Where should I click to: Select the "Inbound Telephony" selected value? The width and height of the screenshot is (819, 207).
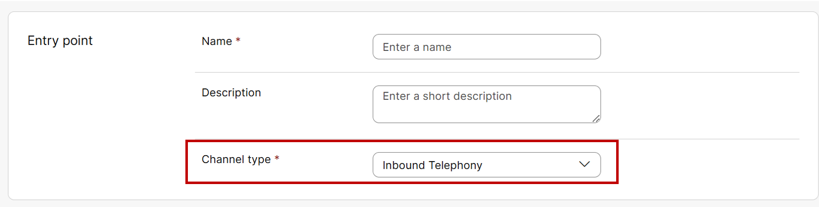432,165
